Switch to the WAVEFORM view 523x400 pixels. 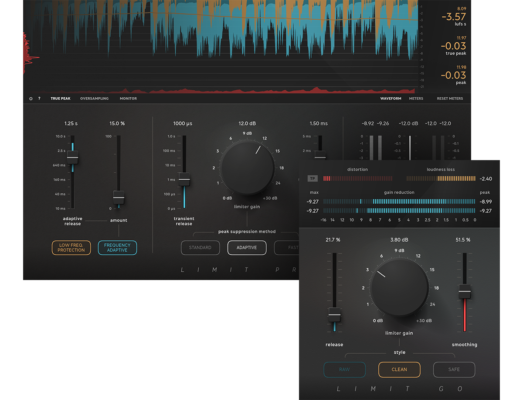pos(391,99)
